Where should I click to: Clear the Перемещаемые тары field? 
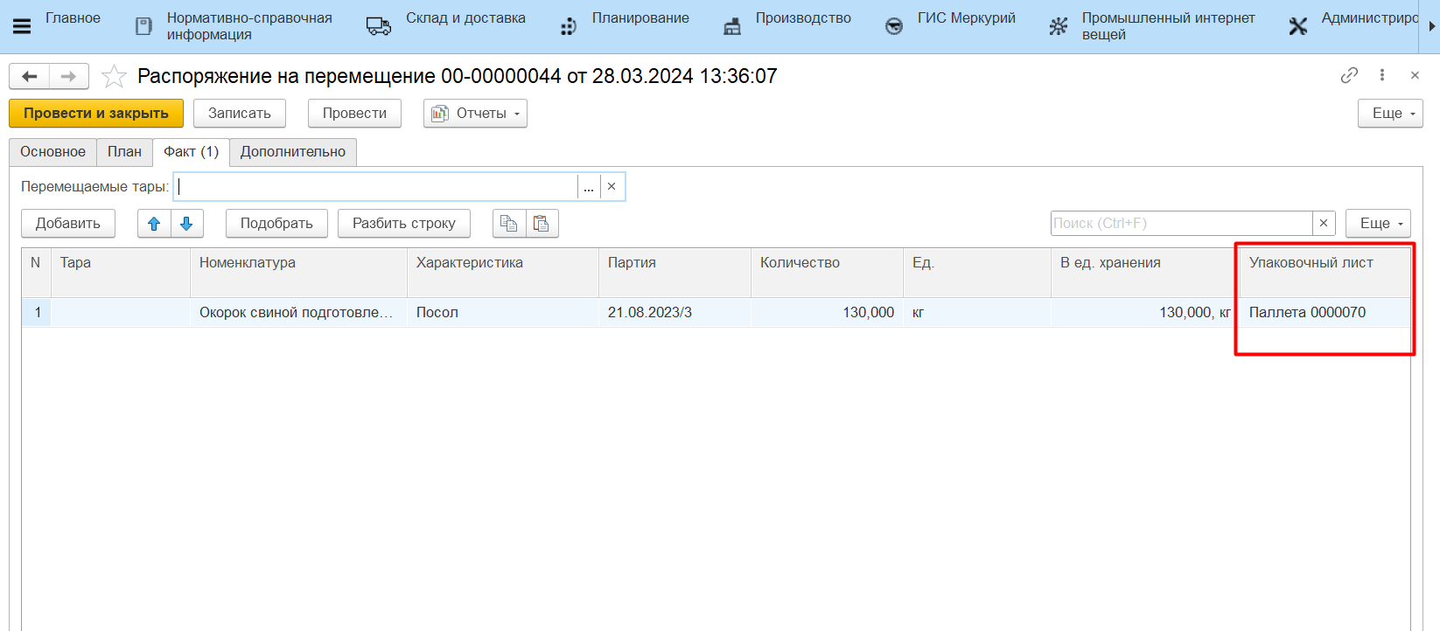click(x=612, y=187)
